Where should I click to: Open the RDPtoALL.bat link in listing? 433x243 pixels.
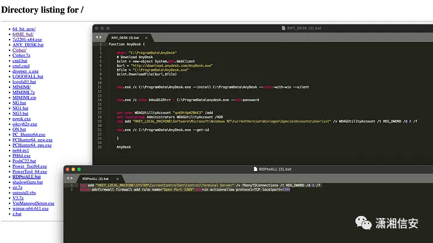(x=26, y=177)
